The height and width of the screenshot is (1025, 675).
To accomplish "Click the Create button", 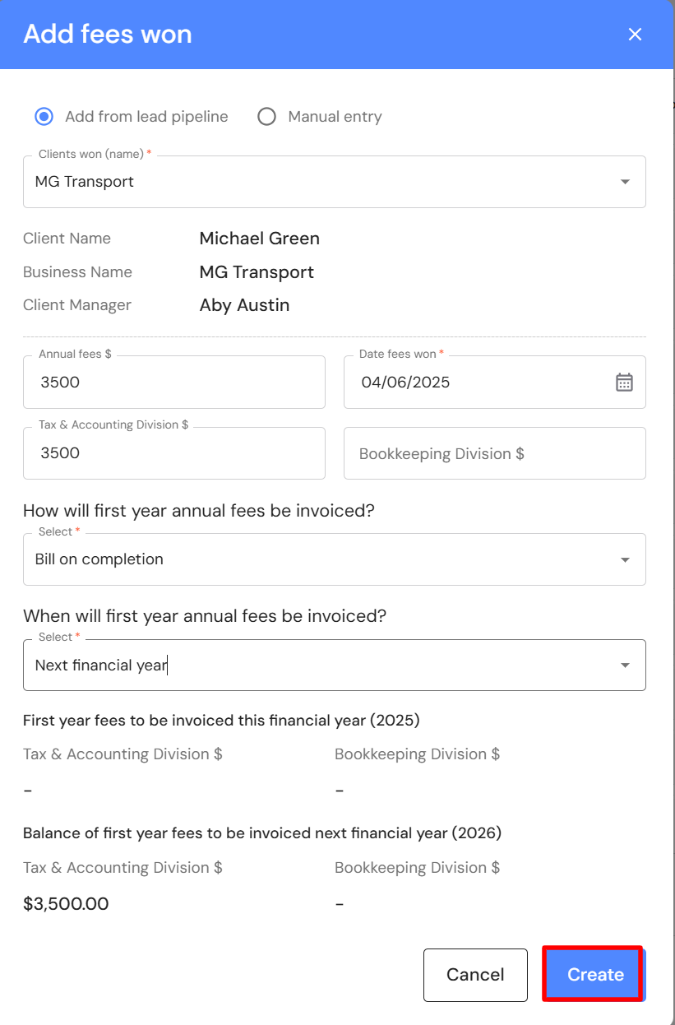I will [x=594, y=975].
